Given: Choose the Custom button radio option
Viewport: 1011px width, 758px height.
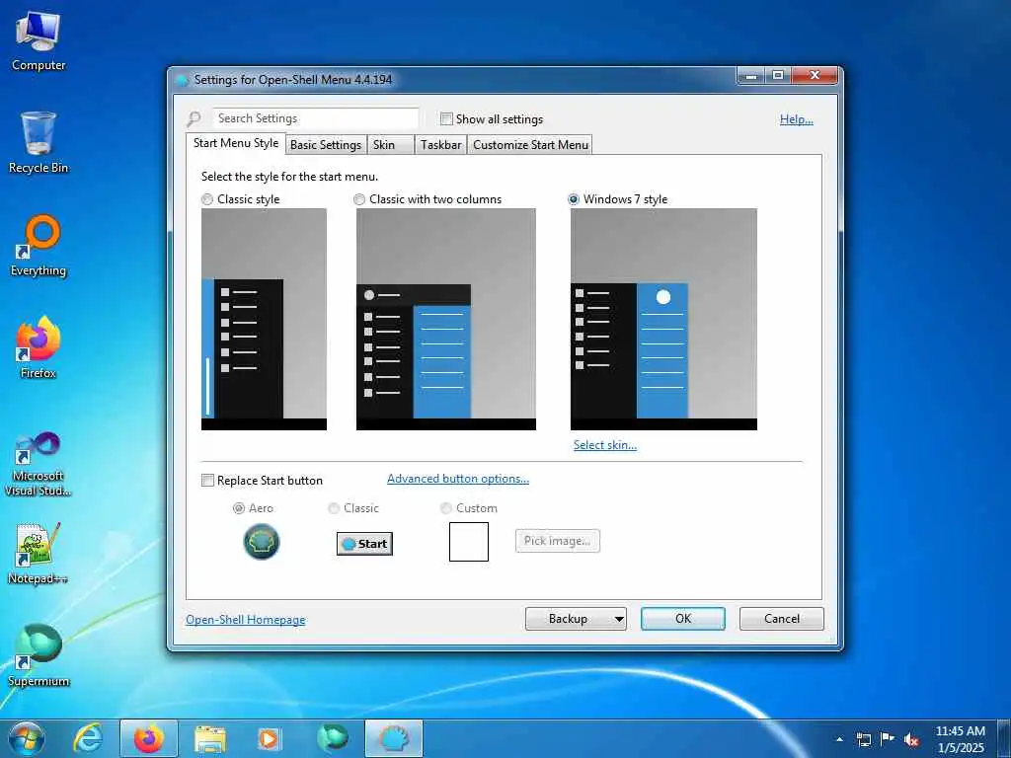Looking at the screenshot, I should click(x=445, y=508).
